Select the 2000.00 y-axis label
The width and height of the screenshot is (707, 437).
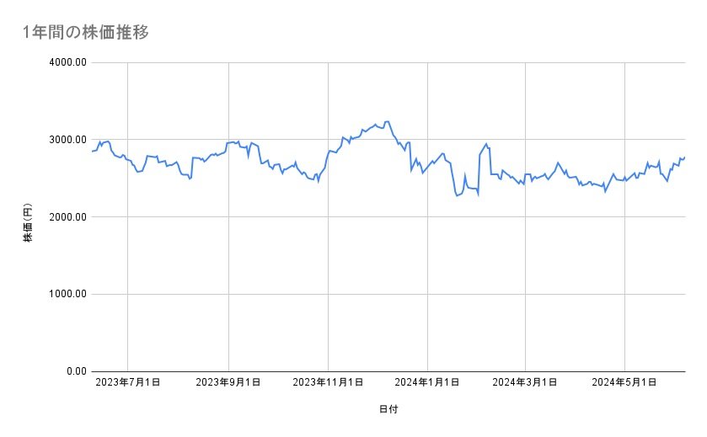pos(68,217)
